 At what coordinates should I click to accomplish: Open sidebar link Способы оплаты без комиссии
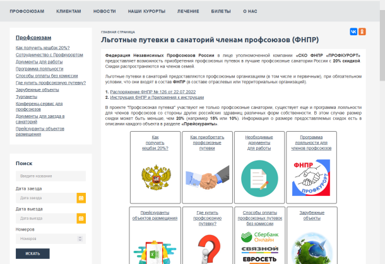click(x=47, y=76)
